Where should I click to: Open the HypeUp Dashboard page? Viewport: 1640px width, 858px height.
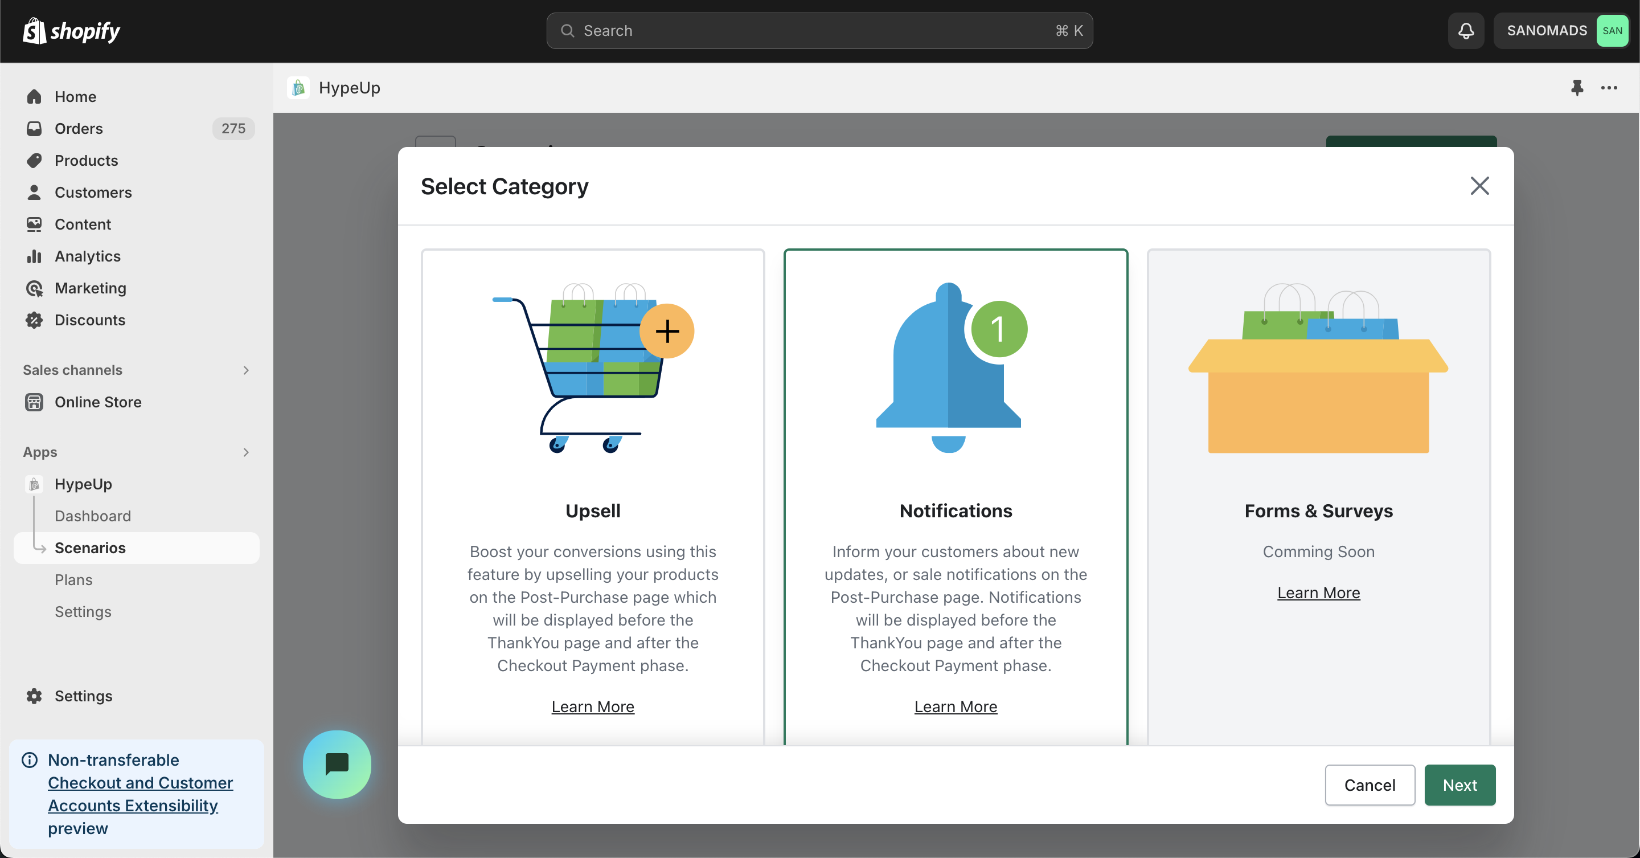pyautogui.click(x=92, y=516)
